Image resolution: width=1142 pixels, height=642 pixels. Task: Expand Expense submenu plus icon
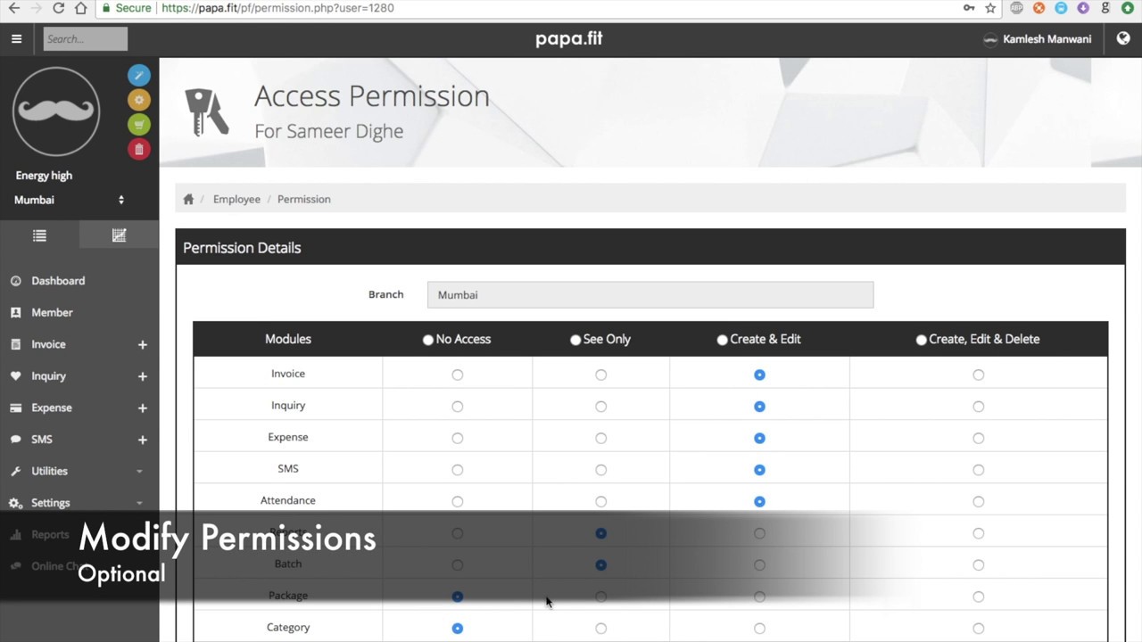click(x=142, y=408)
